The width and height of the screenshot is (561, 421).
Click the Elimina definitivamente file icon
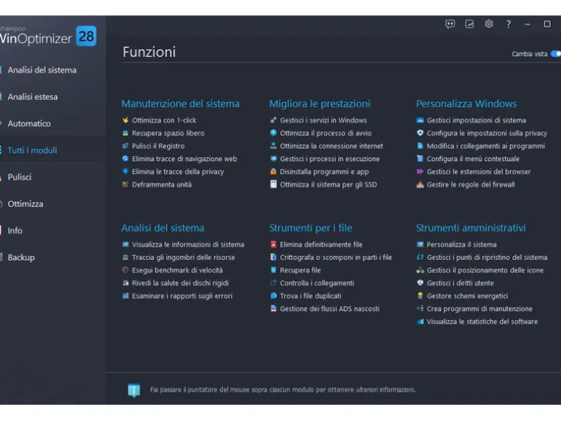(273, 245)
